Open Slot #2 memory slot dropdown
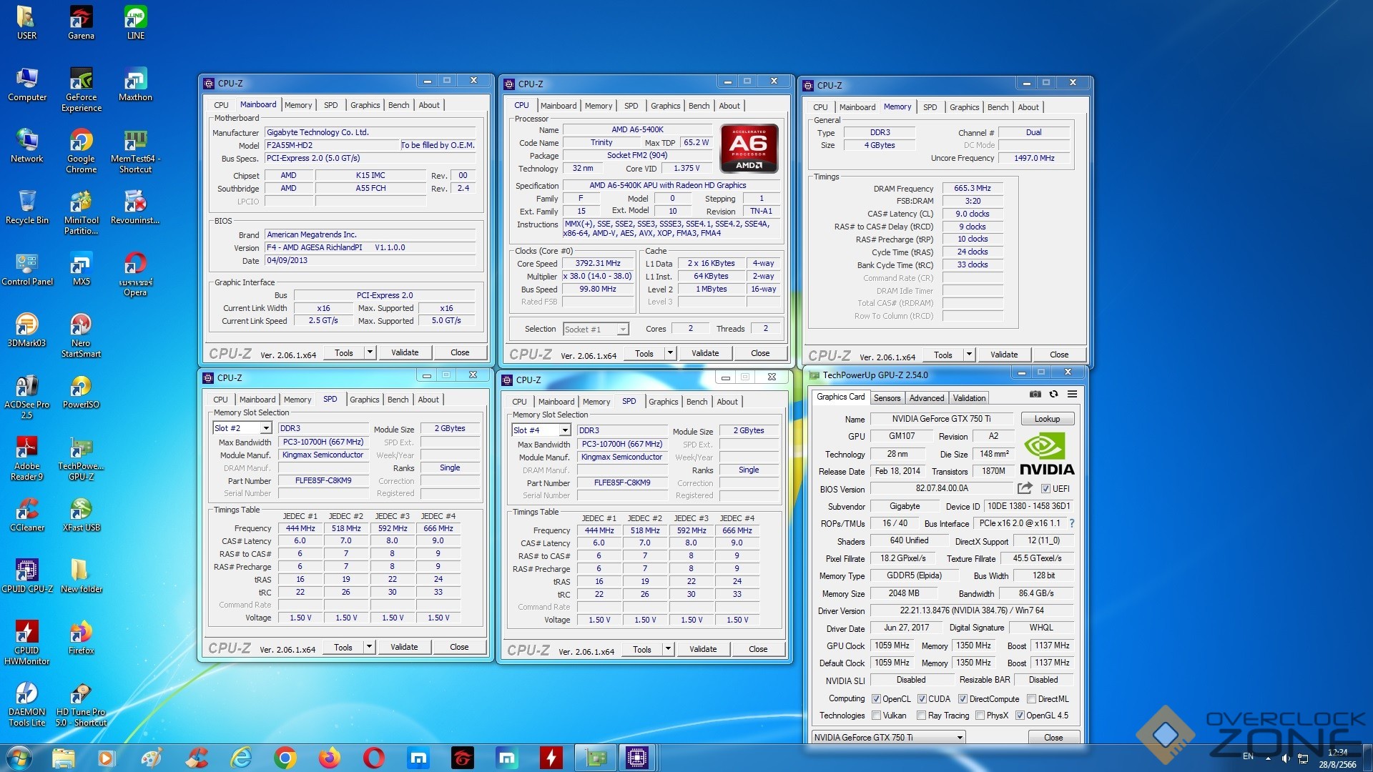Image resolution: width=1373 pixels, height=772 pixels. point(265,428)
